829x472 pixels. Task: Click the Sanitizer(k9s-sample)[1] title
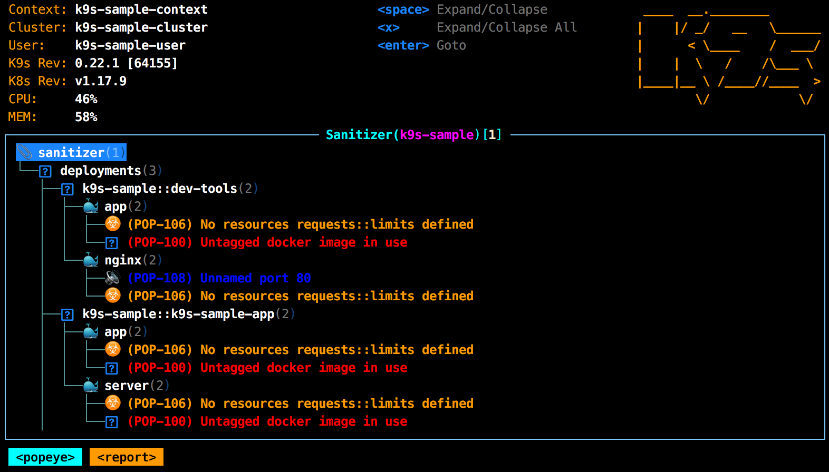point(414,135)
